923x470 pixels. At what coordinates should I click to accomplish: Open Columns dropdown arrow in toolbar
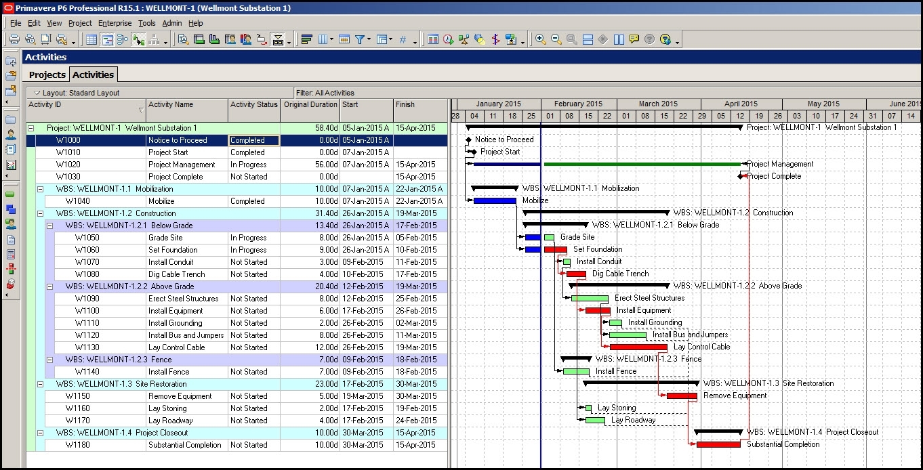click(x=332, y=39)
